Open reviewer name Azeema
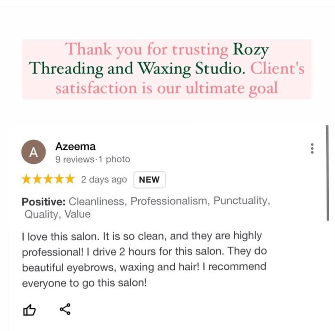The width and height of the screenshot is (335, 331). point(75,147)
